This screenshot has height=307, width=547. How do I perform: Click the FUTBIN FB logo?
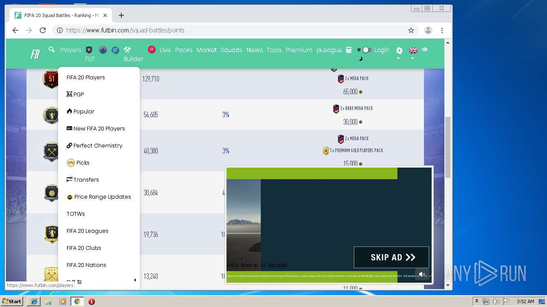[x=35, y=54]
